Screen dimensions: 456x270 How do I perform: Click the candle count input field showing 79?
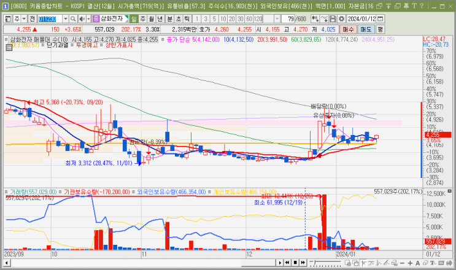point(288,19)
